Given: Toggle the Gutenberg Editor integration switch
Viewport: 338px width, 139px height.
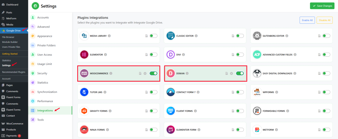Looking at the screenshot, I should pos(326,36).
